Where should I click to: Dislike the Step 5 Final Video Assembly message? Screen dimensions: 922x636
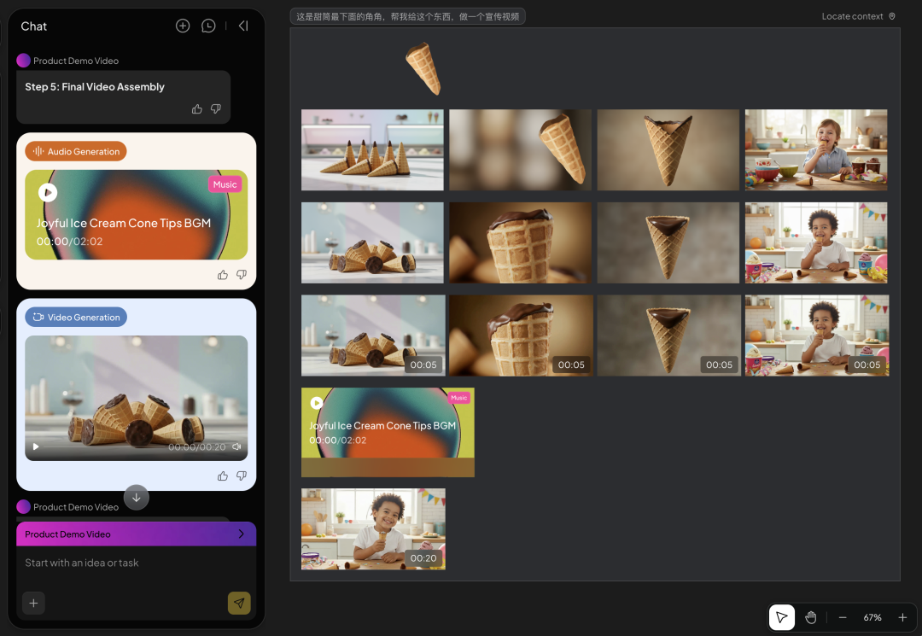[x=216, y=108]
